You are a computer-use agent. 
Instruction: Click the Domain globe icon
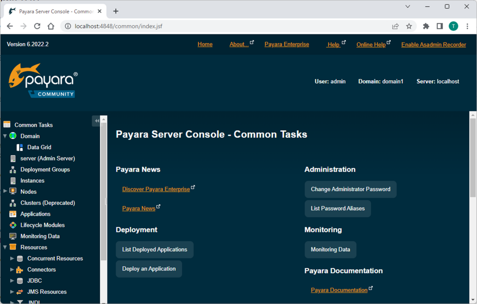13,136
